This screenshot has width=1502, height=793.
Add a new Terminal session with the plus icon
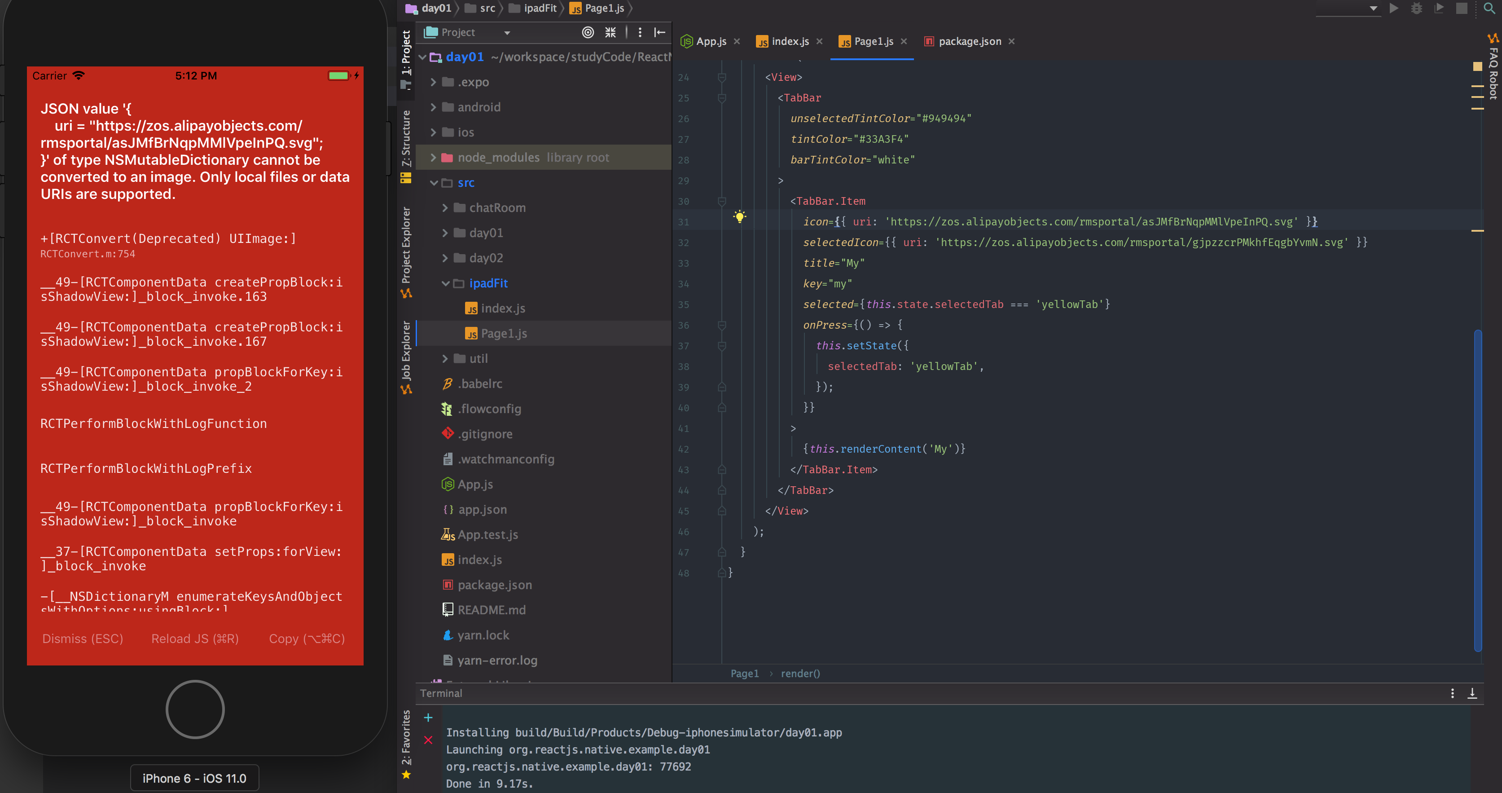tap(429, 717)
